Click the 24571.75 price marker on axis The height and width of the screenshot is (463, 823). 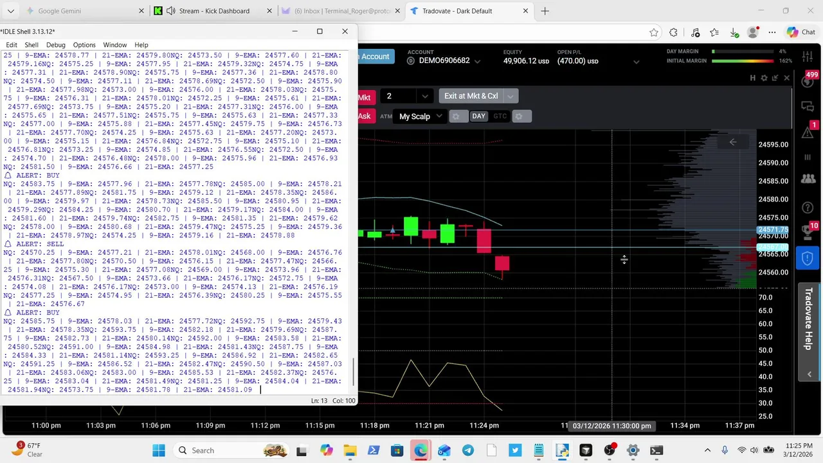(773, 230)
